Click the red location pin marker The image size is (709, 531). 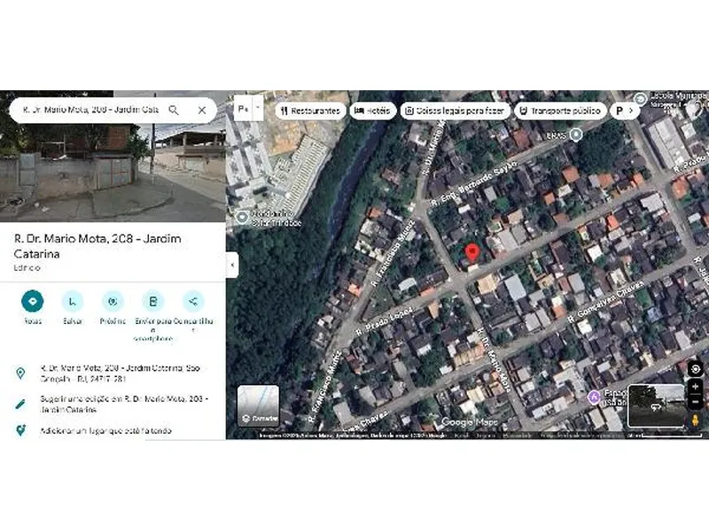coord(472,253)
